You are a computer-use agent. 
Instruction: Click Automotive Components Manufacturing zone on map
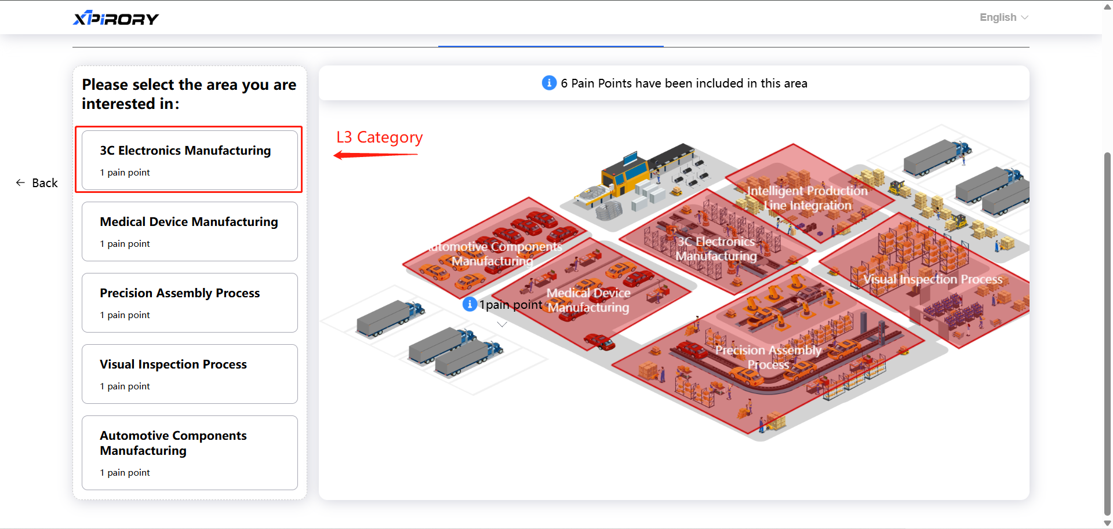(493, 254)
